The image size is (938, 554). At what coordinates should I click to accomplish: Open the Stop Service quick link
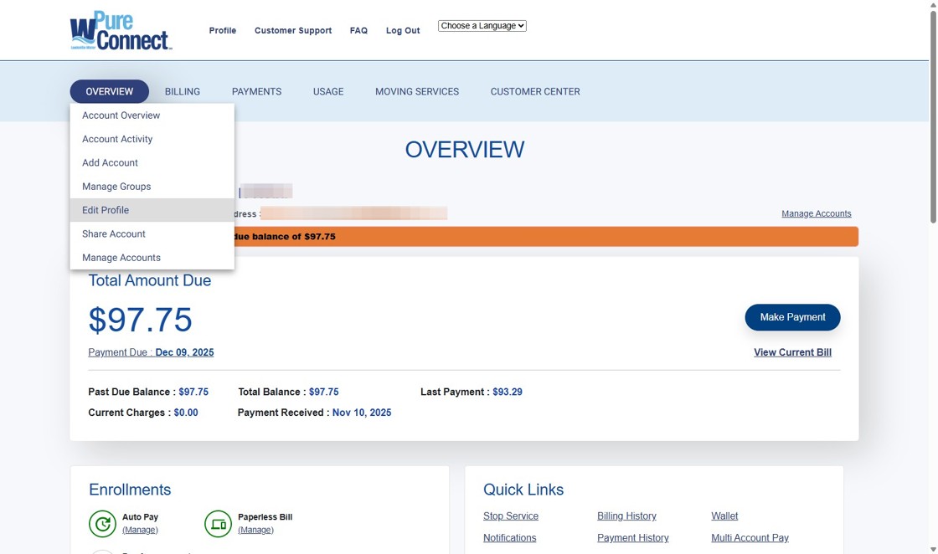[x=511, y=516]
